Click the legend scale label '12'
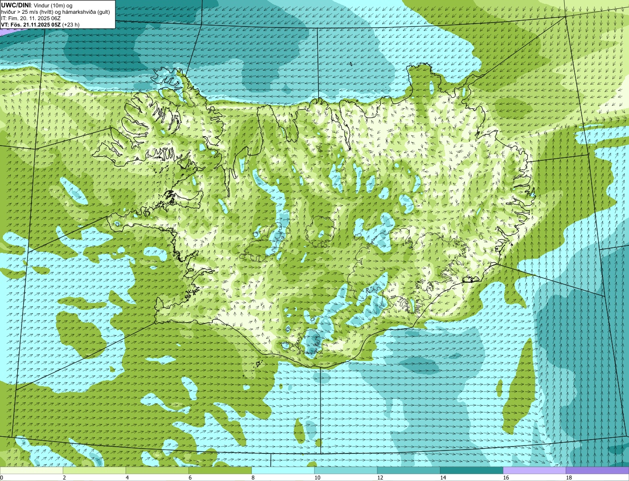Image resolution: width=629 pixels, height=481 pixels. click(x=380, y=478)
